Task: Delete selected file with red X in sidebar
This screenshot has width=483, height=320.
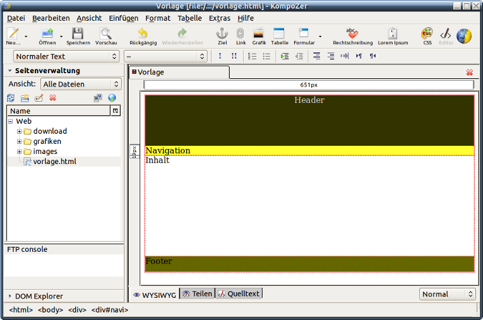Action: [x=52, y=98]
